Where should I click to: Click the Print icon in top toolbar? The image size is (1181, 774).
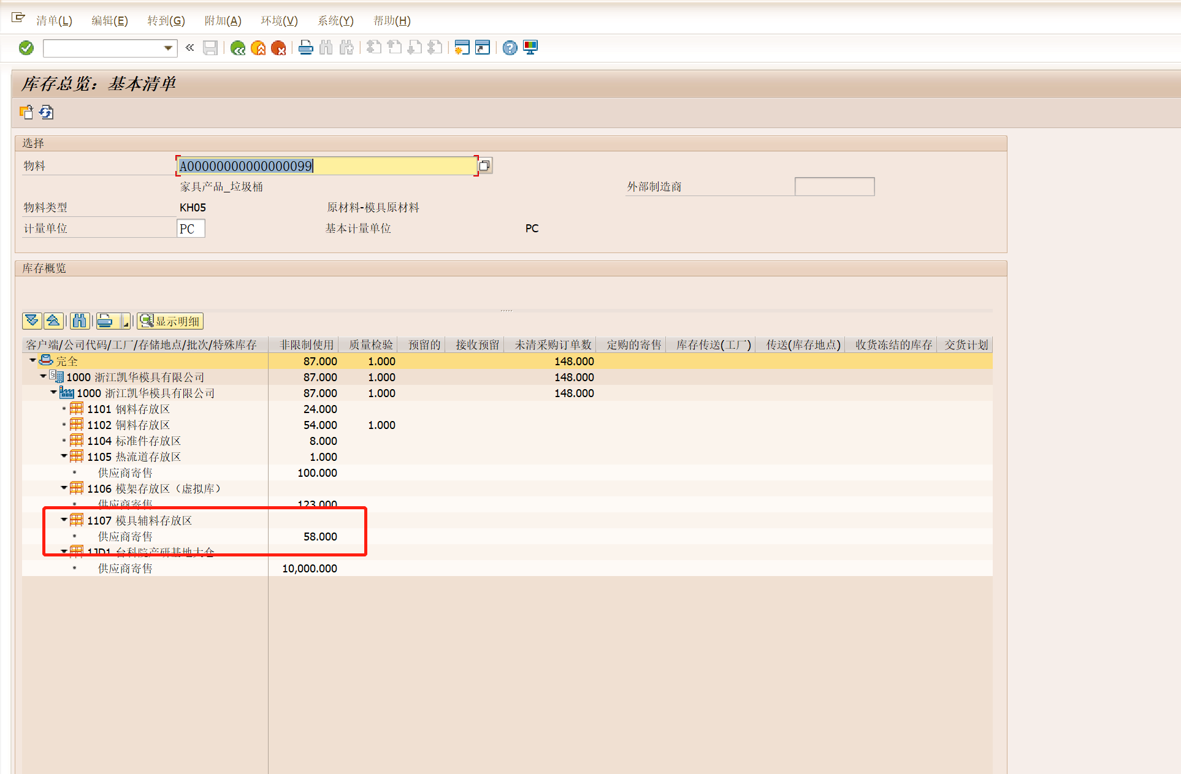(305, 48)
